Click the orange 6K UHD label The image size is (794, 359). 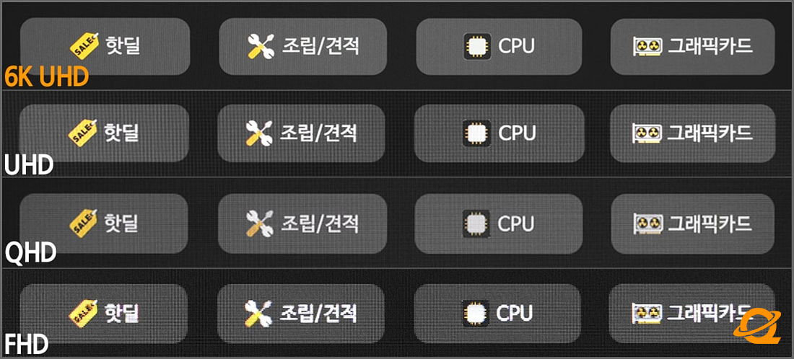[x=46, y=76]
